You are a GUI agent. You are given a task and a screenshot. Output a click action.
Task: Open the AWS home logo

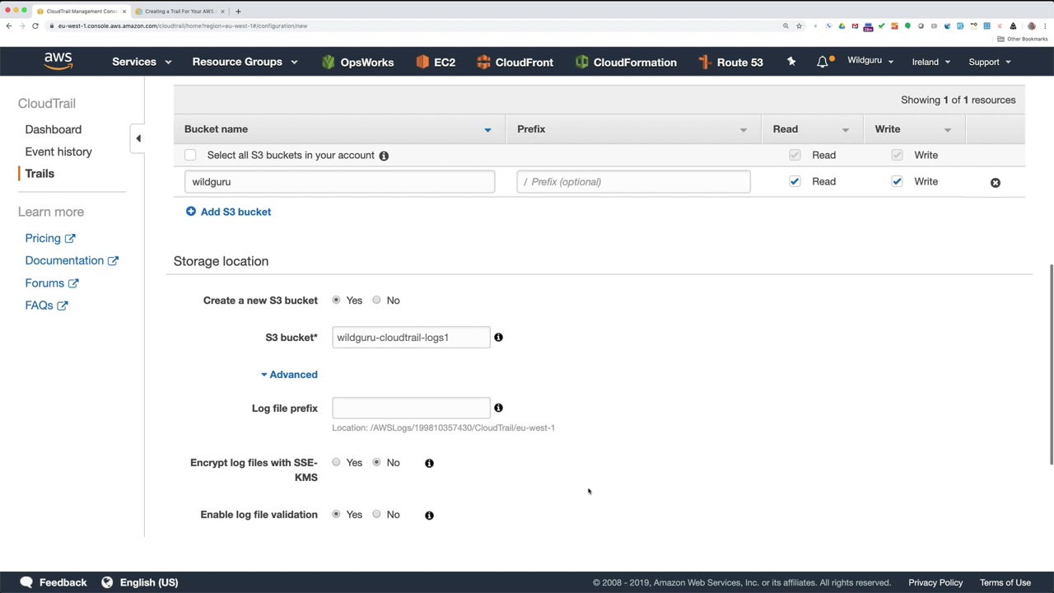58,62
